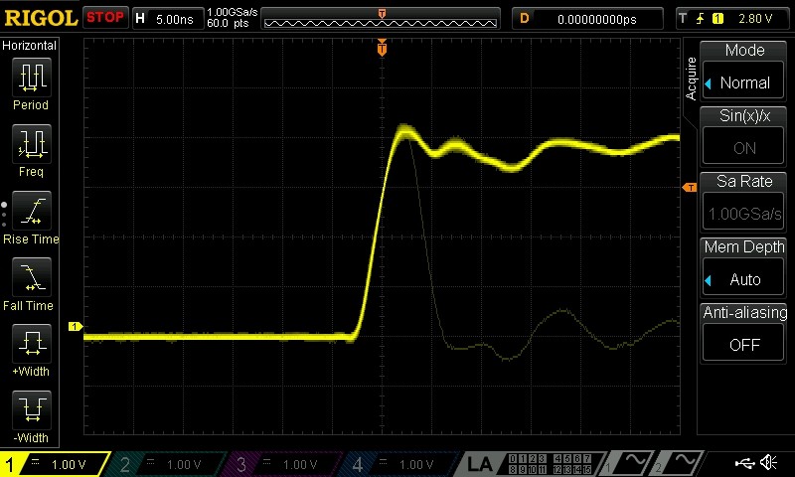Select the Freq measurement icon
The image size is (795, 477).
pyautogui.click(x=32, y=144)
